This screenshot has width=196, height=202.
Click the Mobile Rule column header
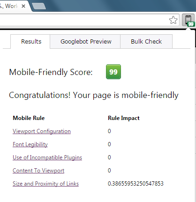pyautogui.click(x=29, y=118)
